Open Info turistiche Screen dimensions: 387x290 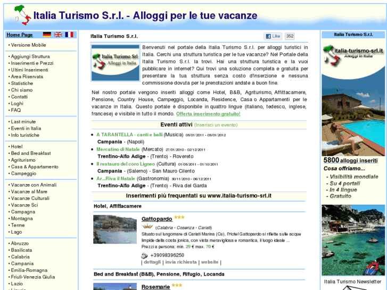25,135
